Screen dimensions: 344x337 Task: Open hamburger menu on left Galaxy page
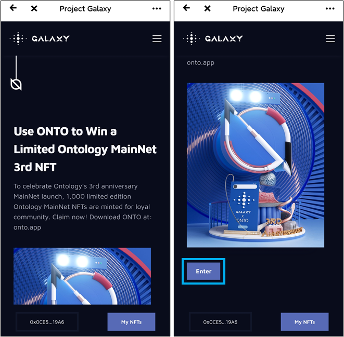(x=157, y=39)
